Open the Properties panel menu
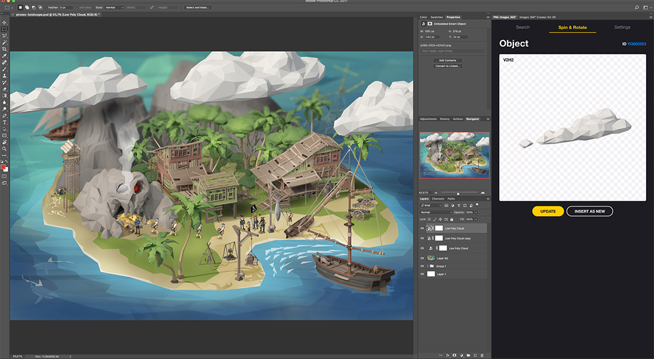654x359 pixels. pyautogui.click(x=487, y=17)
